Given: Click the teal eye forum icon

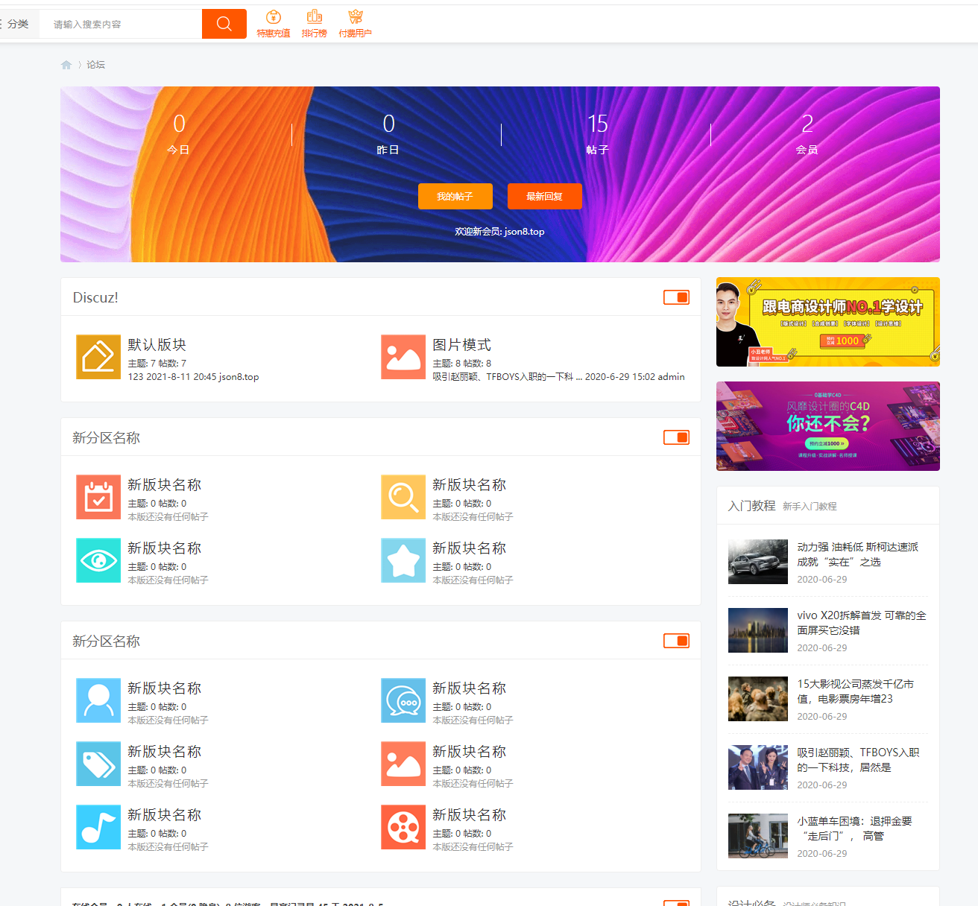Looking at the screenshot, I should (98, 560).
